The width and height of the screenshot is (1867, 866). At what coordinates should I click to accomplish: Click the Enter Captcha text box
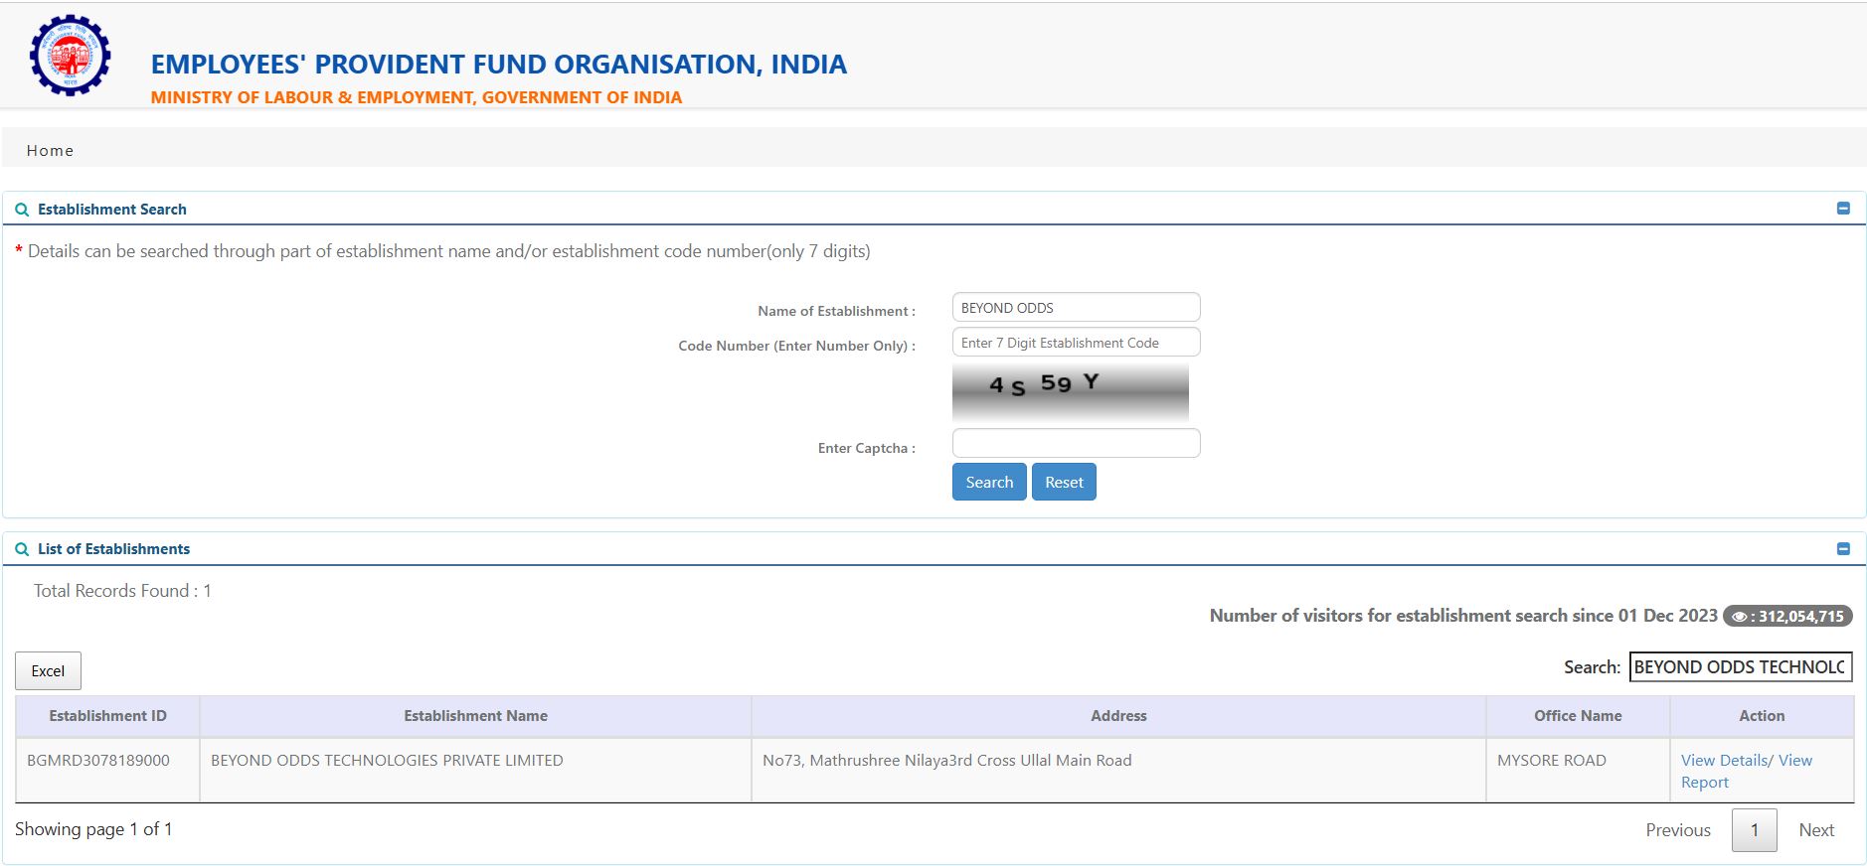[1076, 443]
